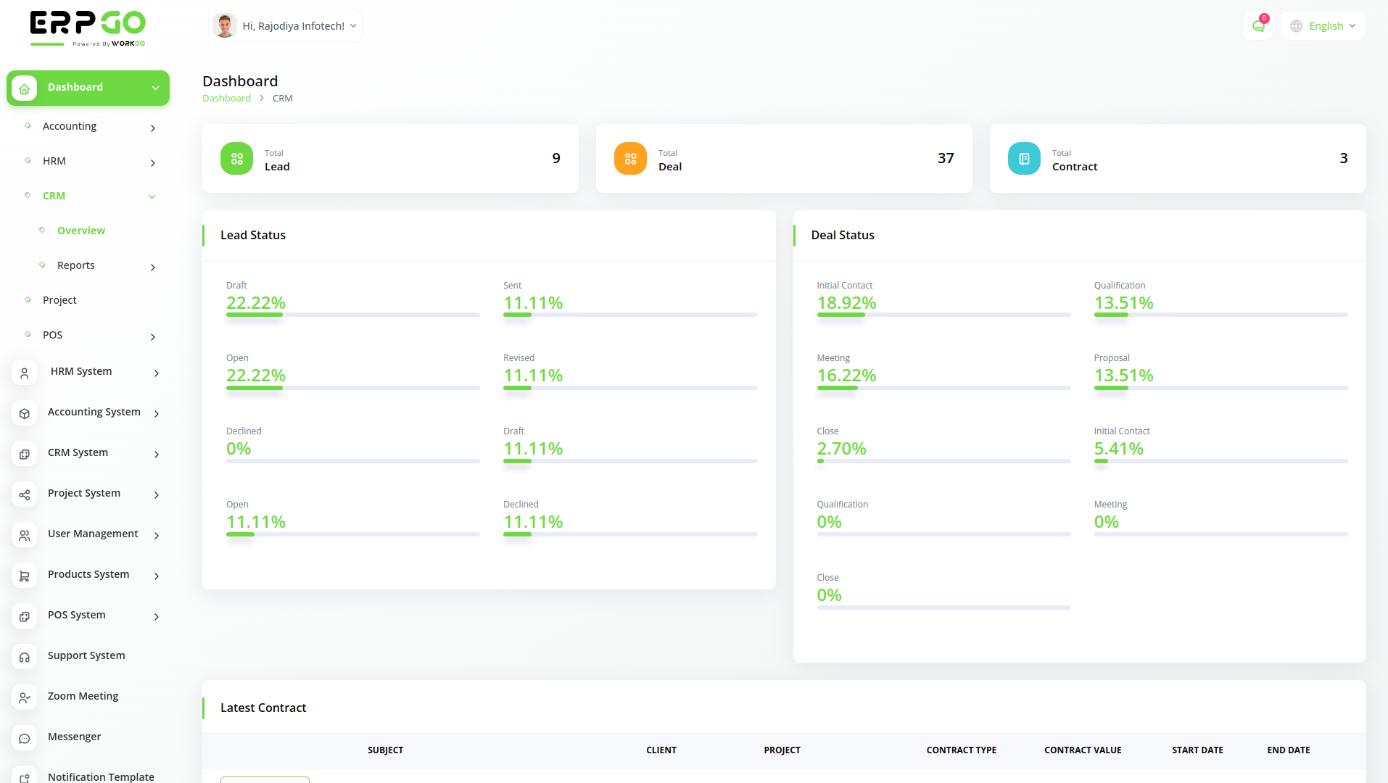Click the Messenger chat bubble icon
Viewport: 1388px width, 783px height.
(x=25, y=738)
